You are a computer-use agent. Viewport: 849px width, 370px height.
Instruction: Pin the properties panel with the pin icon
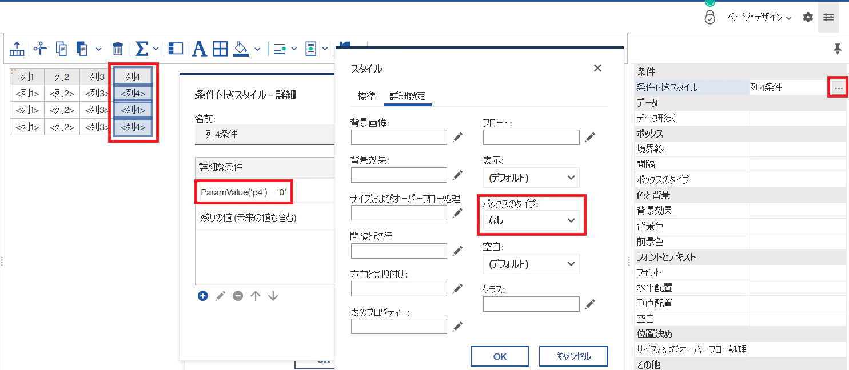(838, 50)
